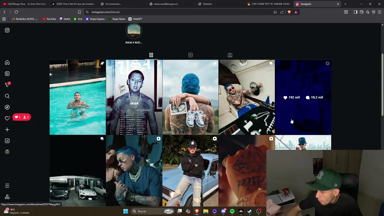Open Instagram search from the sidebar
The height and width of the screenshot is (216, 384).
click(x=7, y=96)
